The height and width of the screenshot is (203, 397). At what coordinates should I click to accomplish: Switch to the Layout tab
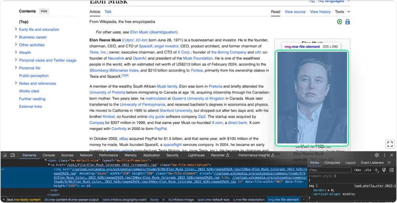pyautogui.click(x=350, y=163)
